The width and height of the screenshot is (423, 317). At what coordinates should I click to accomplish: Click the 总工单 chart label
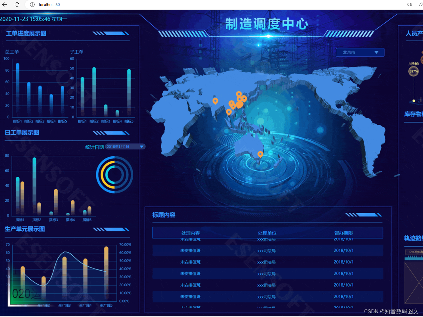(x=12, y=52)
